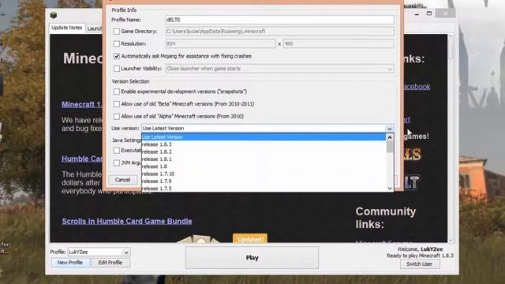Screen dimensions: 505x284
Task: Click the Updated! badge in news
Action: pyautogui.click(x=250, y=239)
